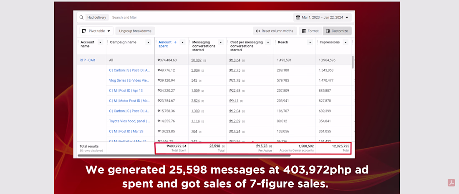The image size is (459, 194).
Task: Click the search magnifier icon
Action: tap(81, 17)
